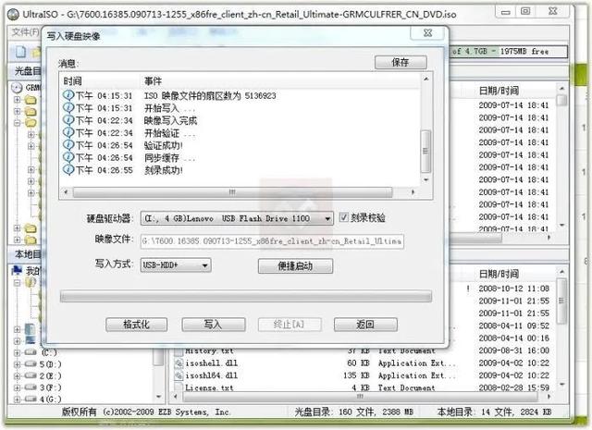This screenshot has width=592, height=430.
Task: Click the 4(G:) drive label
Action: pyautogui.click(x=50, y=399)
